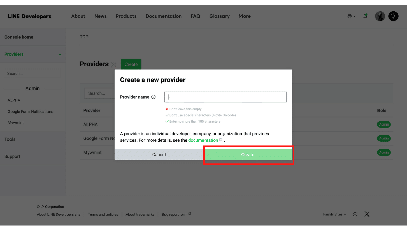Click the sidebar provider Search box
This screenshot has width=407, height=229.
(x=33, y=73)
